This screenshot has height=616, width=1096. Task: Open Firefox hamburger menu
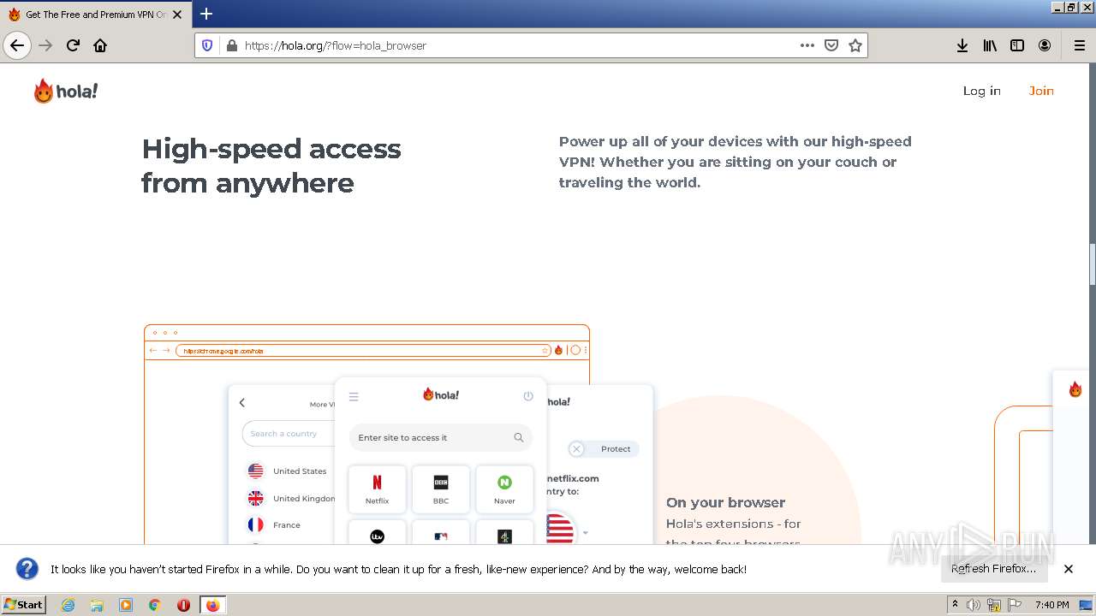[x=1079, y=45]
